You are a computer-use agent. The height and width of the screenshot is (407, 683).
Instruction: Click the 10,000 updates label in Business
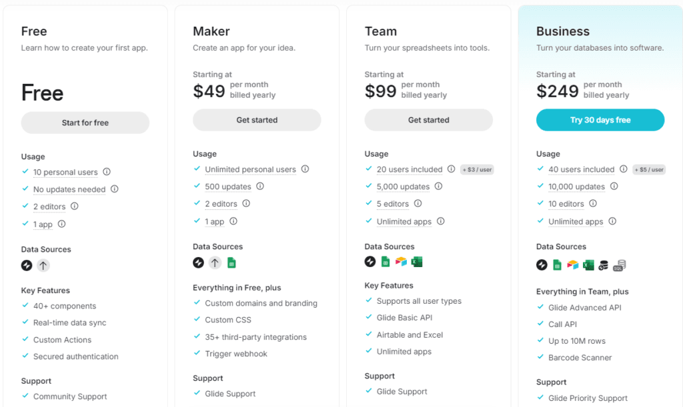coord(577,187)
